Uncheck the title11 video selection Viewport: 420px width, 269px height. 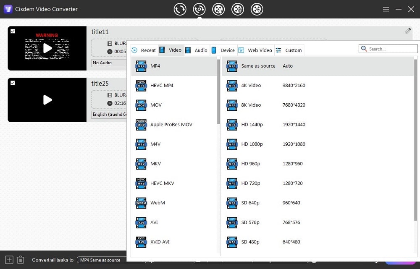tap(12, 30)
